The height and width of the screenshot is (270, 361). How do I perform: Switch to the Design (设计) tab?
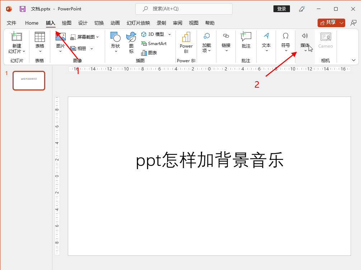[83, 23]
